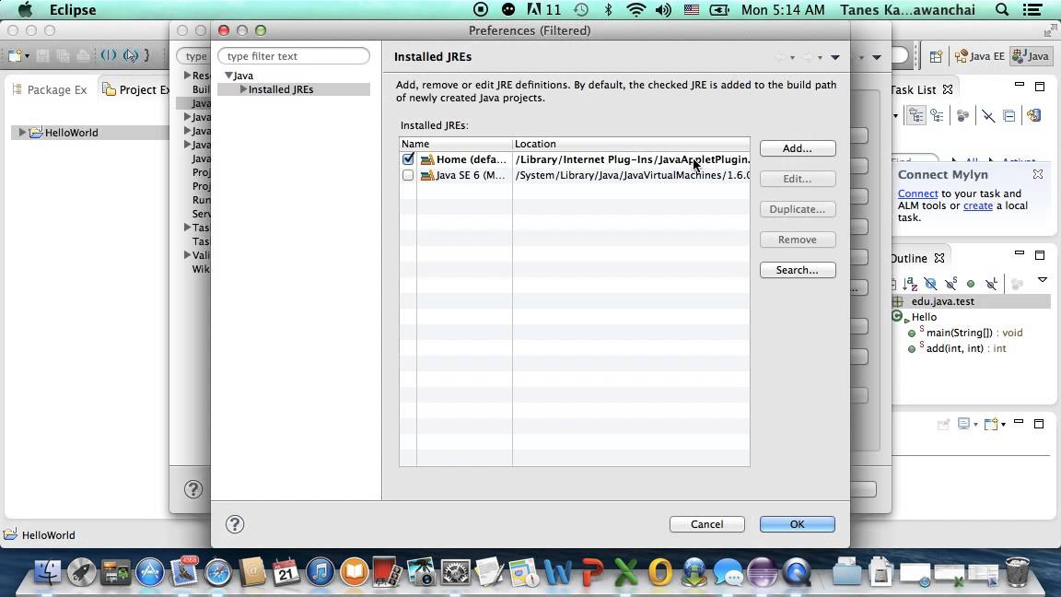1061x597 pixels.
Task: Select Installed JREs in preferences tree
Action: click(x=281, y=89)
